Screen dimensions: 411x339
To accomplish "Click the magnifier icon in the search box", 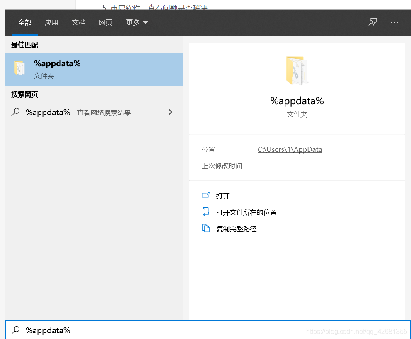I will (16, 330).
